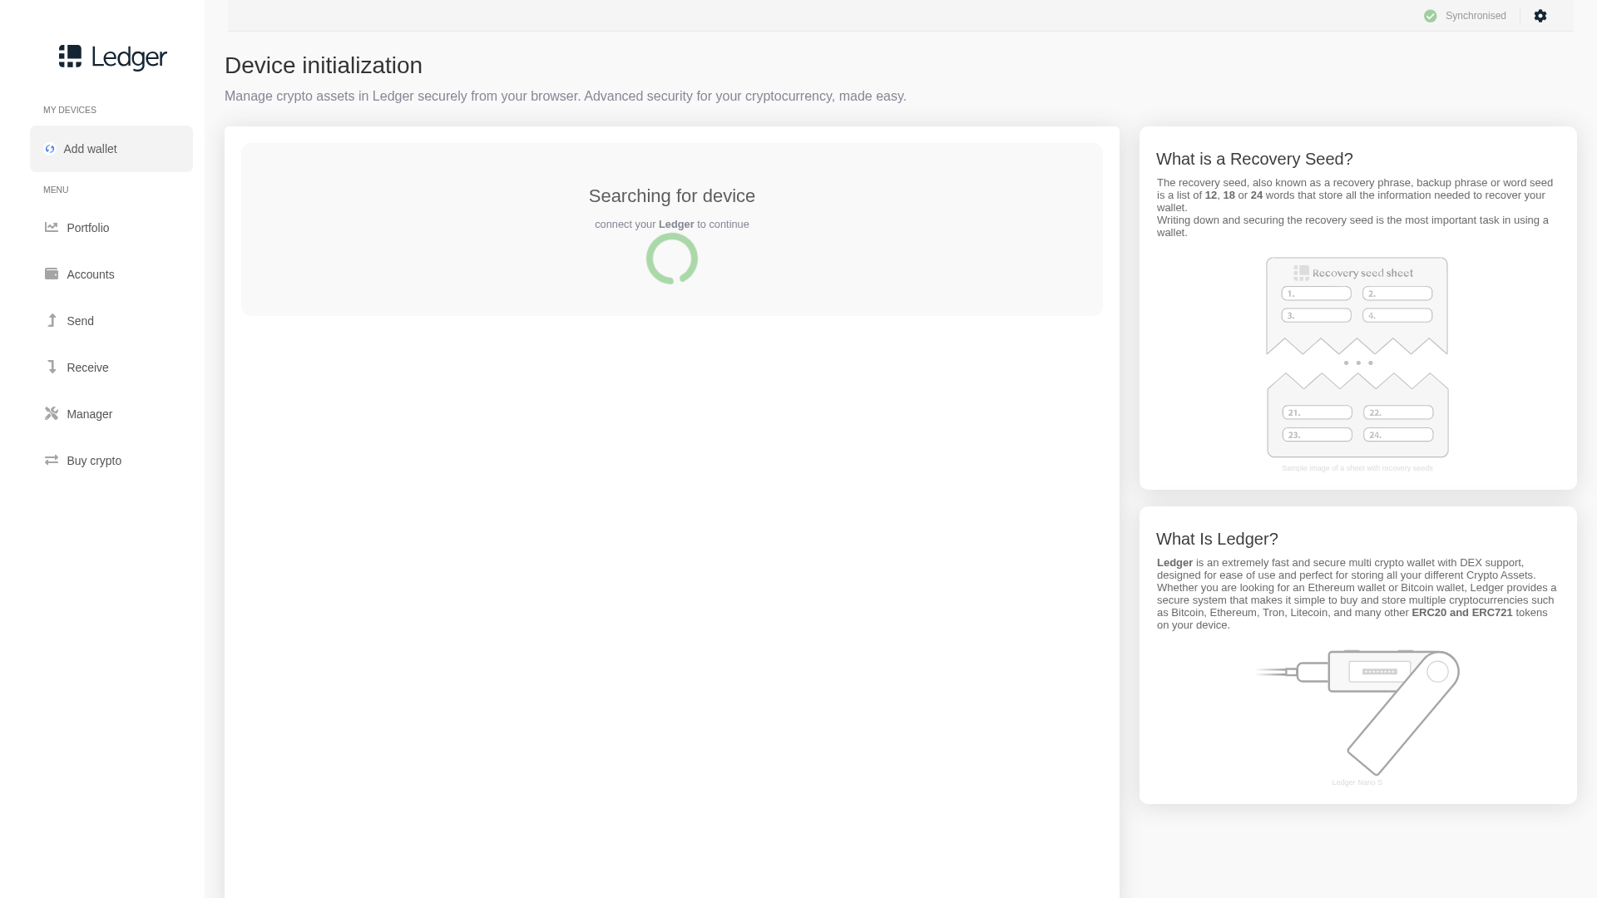Click the Receive arrow icon
Screen dimensions: 1597x898
point(52,367)
